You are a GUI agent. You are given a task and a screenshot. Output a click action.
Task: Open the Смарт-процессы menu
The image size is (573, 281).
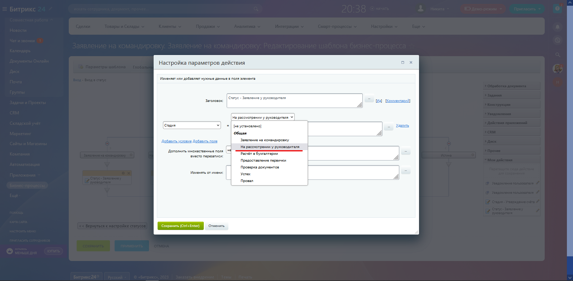point(337,26)
